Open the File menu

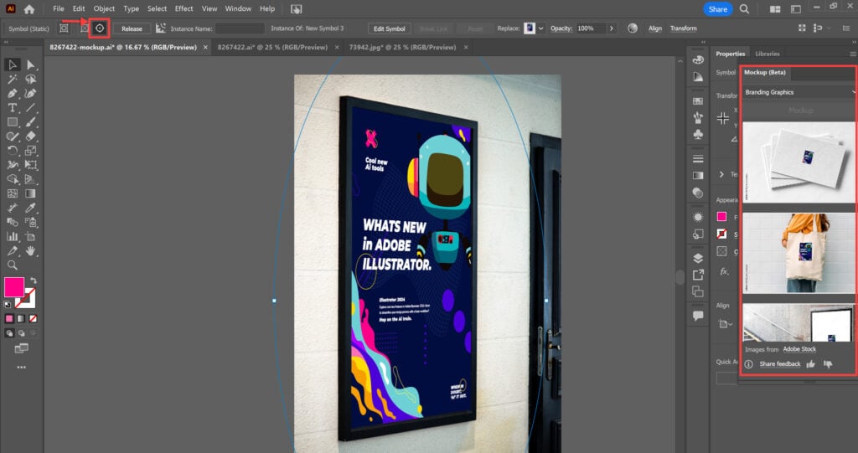[59, 8]
